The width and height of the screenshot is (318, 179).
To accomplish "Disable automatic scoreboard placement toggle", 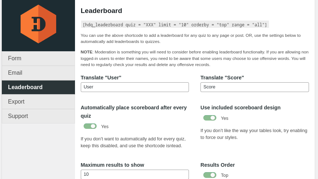I will coord(90,126).
